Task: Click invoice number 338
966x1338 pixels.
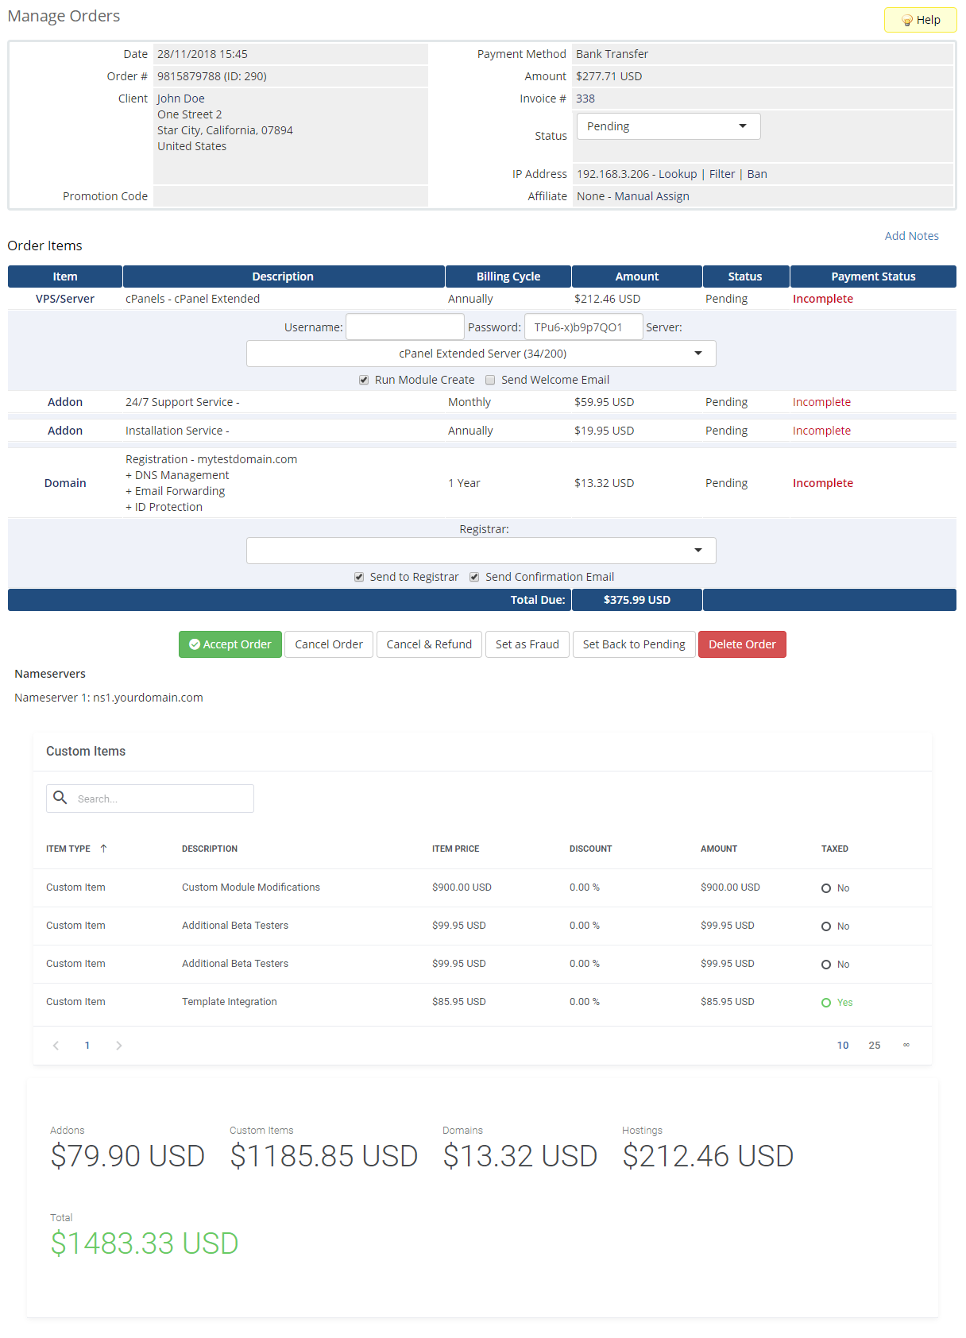Action: [x=585, y=99]
